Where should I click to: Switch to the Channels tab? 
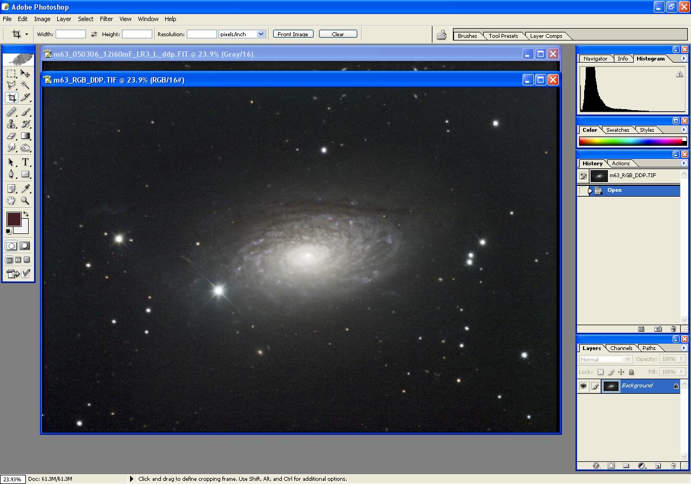(621, 348)
